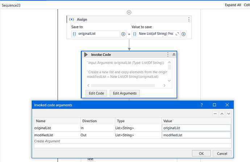The height and width of the screenshot is (162, 250).
Task: Select originalList argument name cell
Action: point(57,128)
